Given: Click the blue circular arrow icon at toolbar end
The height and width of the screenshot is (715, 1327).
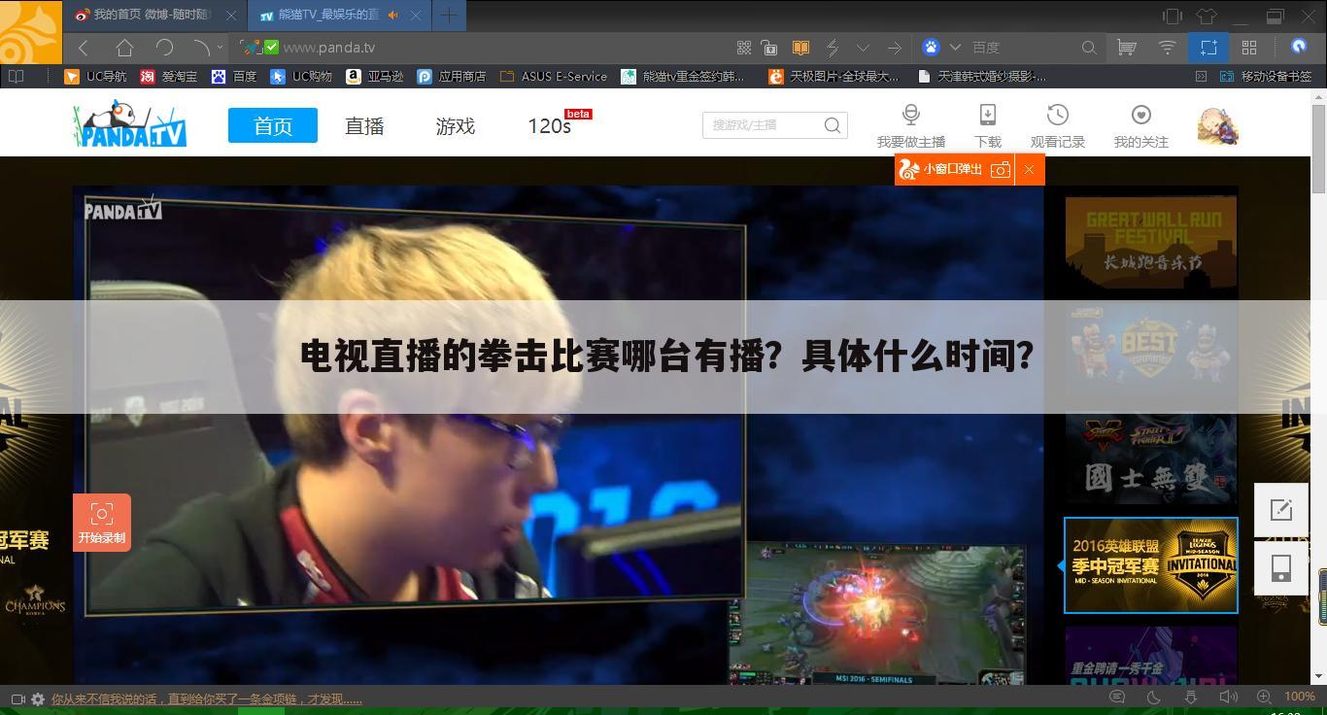Looking at the screenshot, I should (x=1299, y=46).
